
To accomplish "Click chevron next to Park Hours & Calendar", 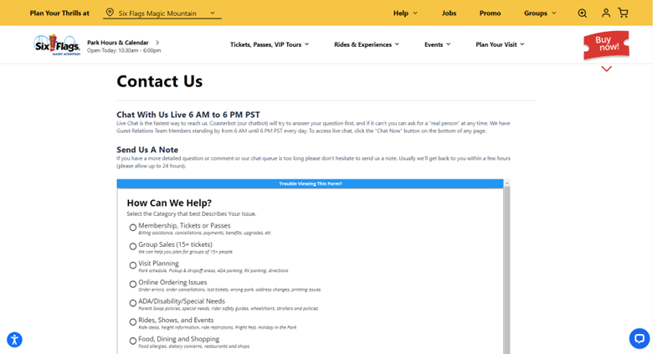I will [157, 43].
